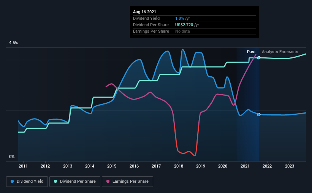Image resolution: width=312 pixels, height=193 pixels.
Task: Click the 2012 year label on axis
Action: [x=45, y=166]
